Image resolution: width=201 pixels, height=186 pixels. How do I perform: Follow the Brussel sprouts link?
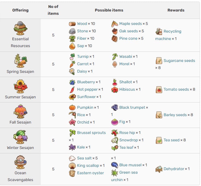pyautogui.click(x=91, y=133)
